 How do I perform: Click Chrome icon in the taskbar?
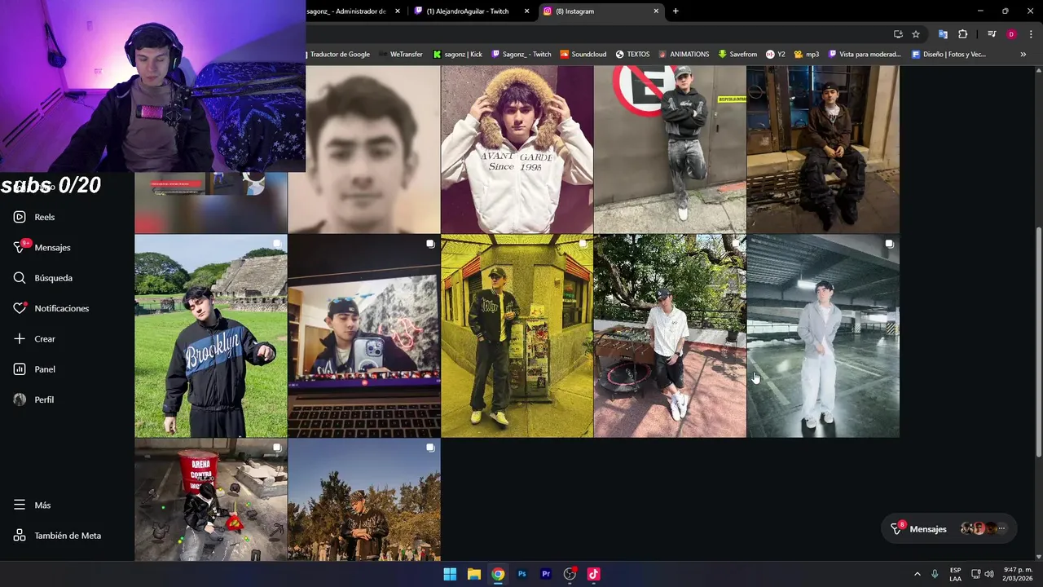[498, 574]
